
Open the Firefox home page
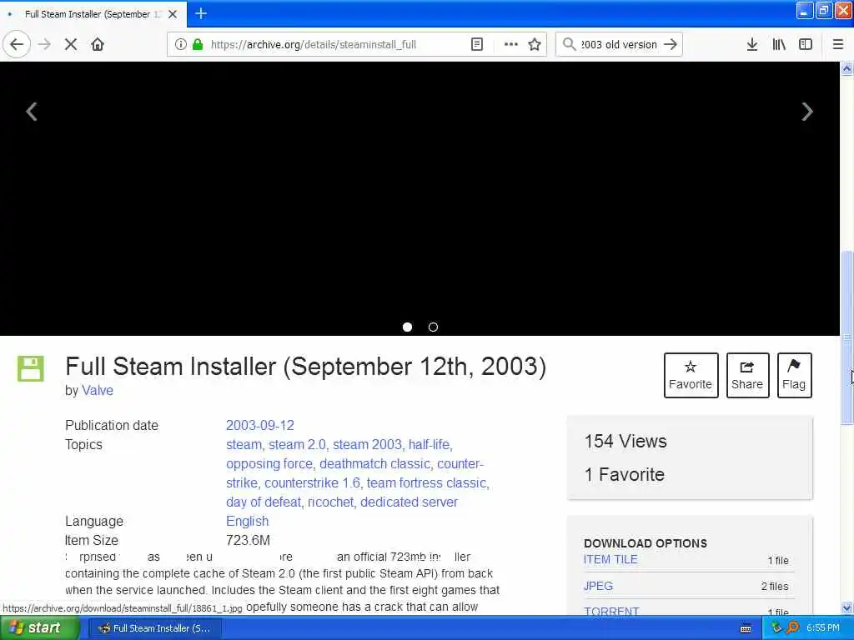(98, 44)
